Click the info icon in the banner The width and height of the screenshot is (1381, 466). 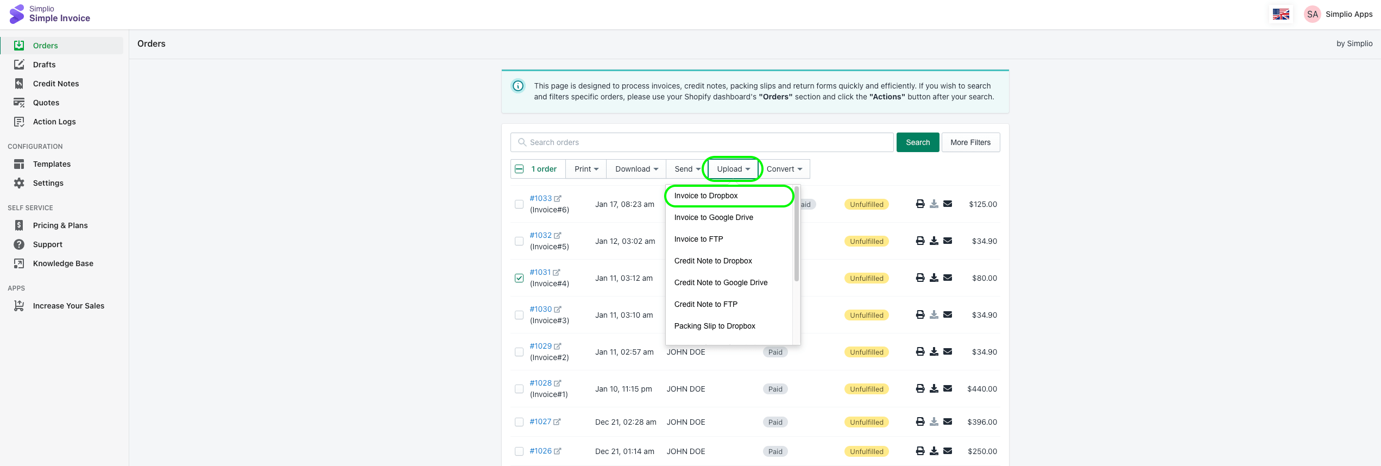click(518, 86)
